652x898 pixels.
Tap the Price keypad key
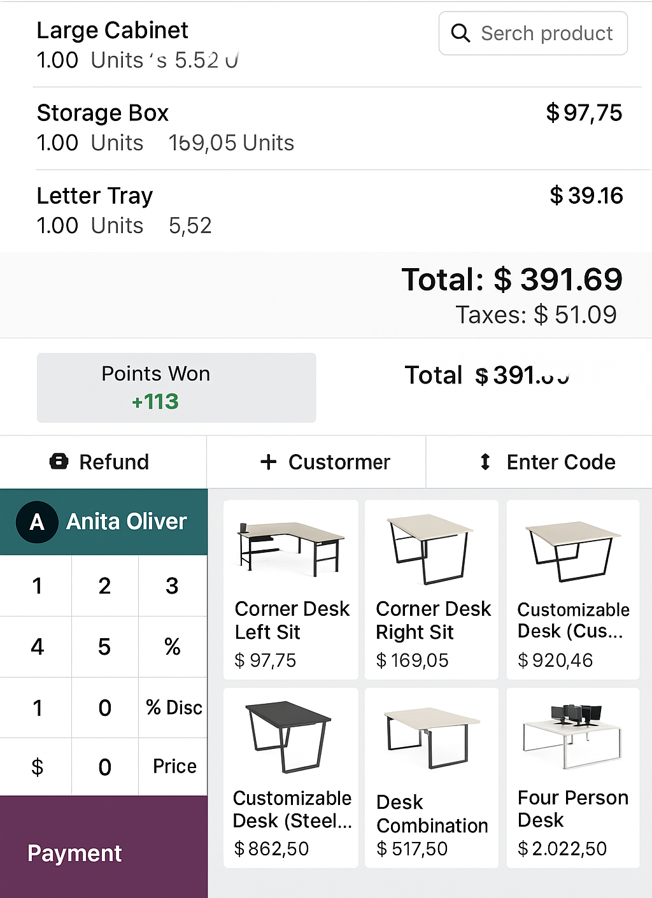pyautogui.click(x=173, y=767)
